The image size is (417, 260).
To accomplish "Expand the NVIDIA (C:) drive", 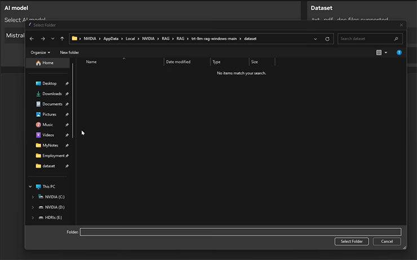I will tap(33, 197).
